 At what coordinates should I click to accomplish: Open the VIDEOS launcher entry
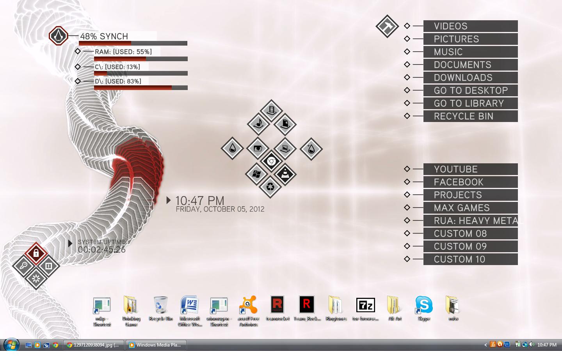coord(470,26)
